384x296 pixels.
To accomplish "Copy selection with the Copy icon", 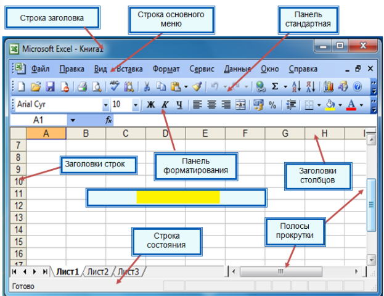I will click(x=161, y=87).
